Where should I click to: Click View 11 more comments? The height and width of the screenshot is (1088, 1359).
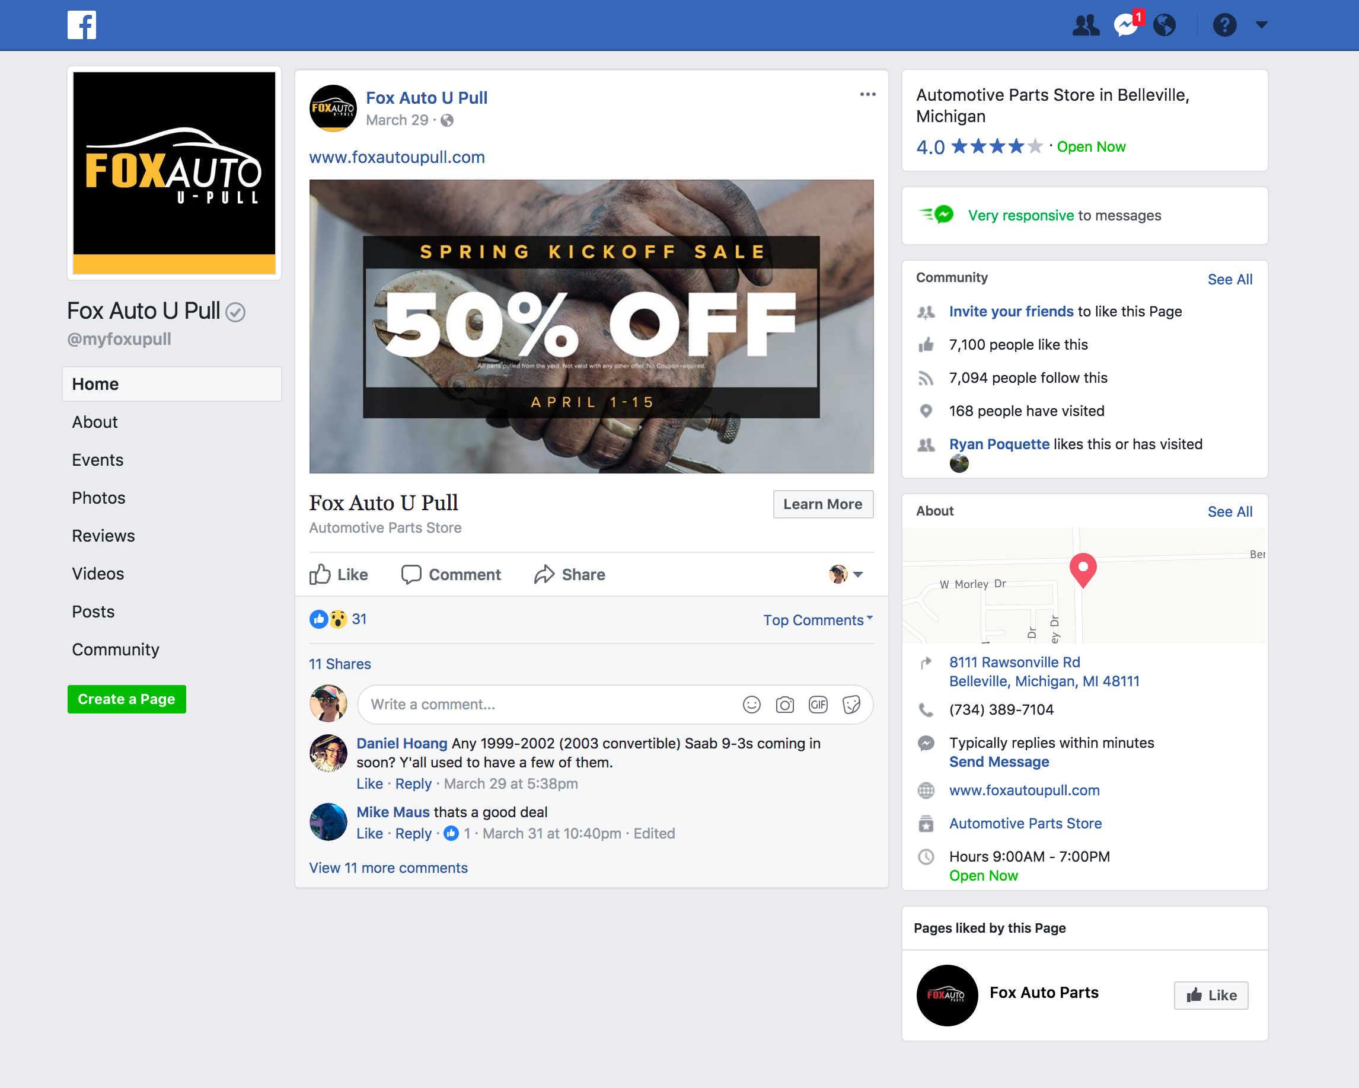point(388,868)
